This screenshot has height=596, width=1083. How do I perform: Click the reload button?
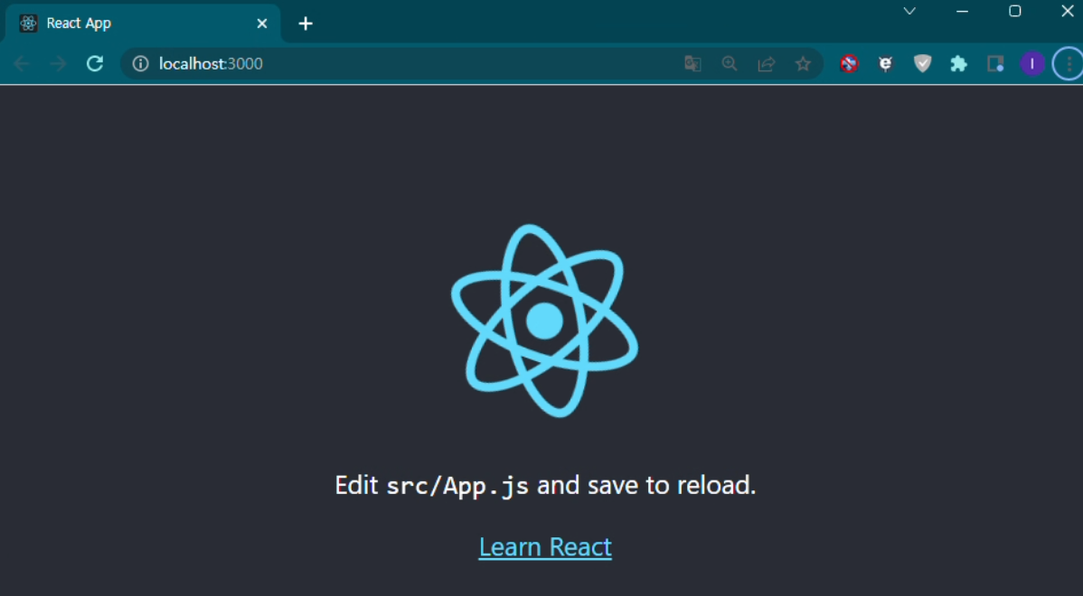(94, 63)
